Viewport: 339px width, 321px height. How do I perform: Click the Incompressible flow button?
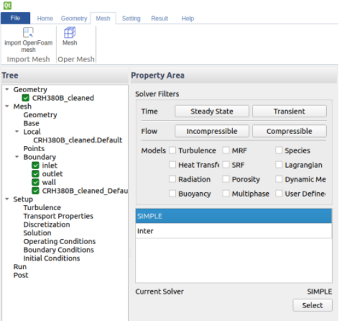pyautogui.click(x=212, y=131)
